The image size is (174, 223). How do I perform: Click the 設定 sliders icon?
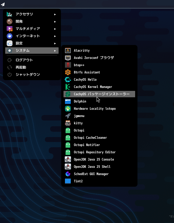coord(10,43)
